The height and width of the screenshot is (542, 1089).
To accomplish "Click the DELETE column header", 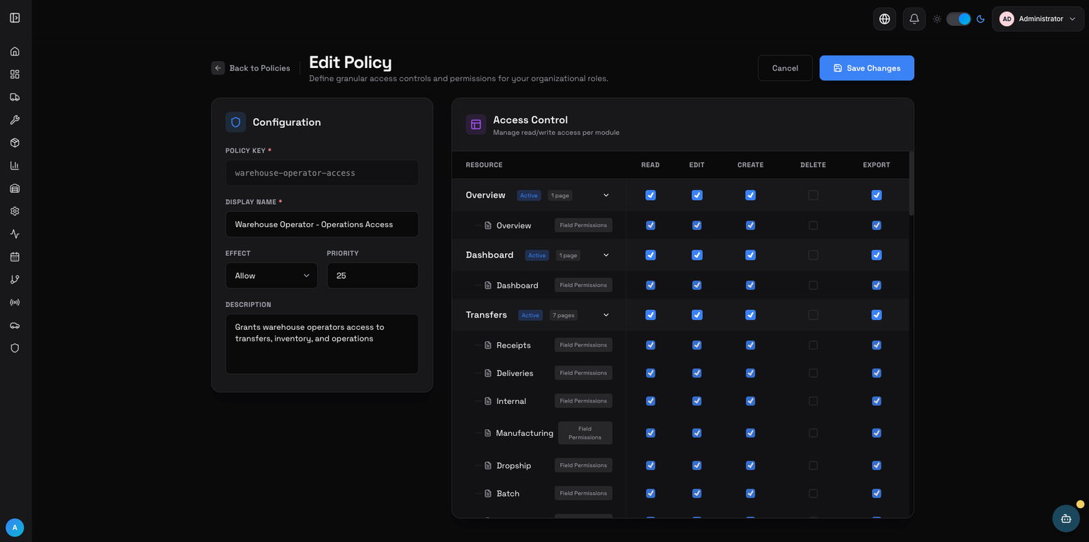I will [813, 165].
